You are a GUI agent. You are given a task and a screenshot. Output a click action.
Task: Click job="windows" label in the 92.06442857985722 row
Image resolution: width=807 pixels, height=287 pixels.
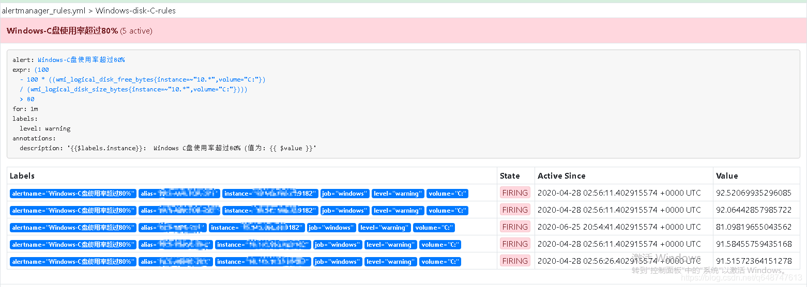point(345,211)
